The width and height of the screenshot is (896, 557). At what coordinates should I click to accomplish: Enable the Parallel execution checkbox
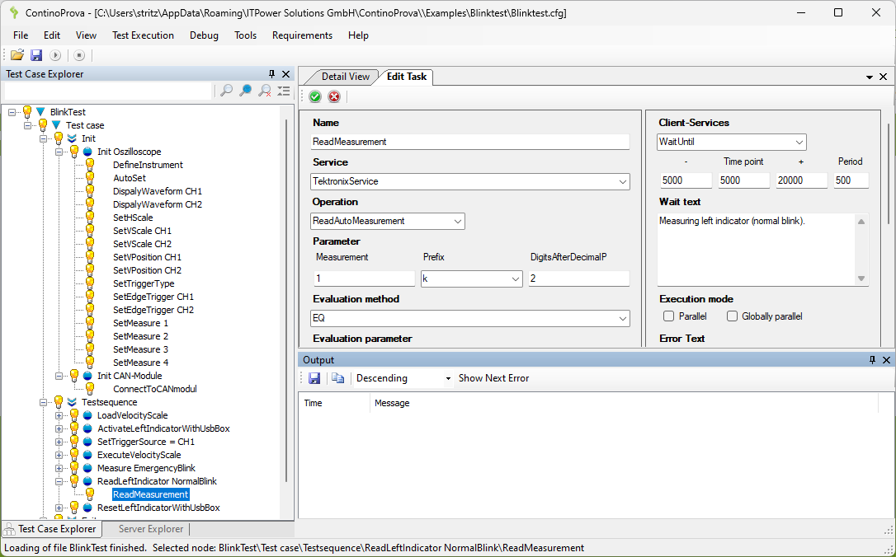[669, 316]
